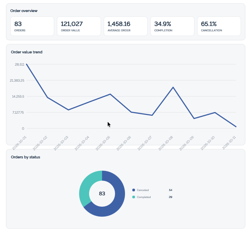Click the 21,383.25 y-axis label
This screenshot has width=250, height=230.
[x=17, y=80]
